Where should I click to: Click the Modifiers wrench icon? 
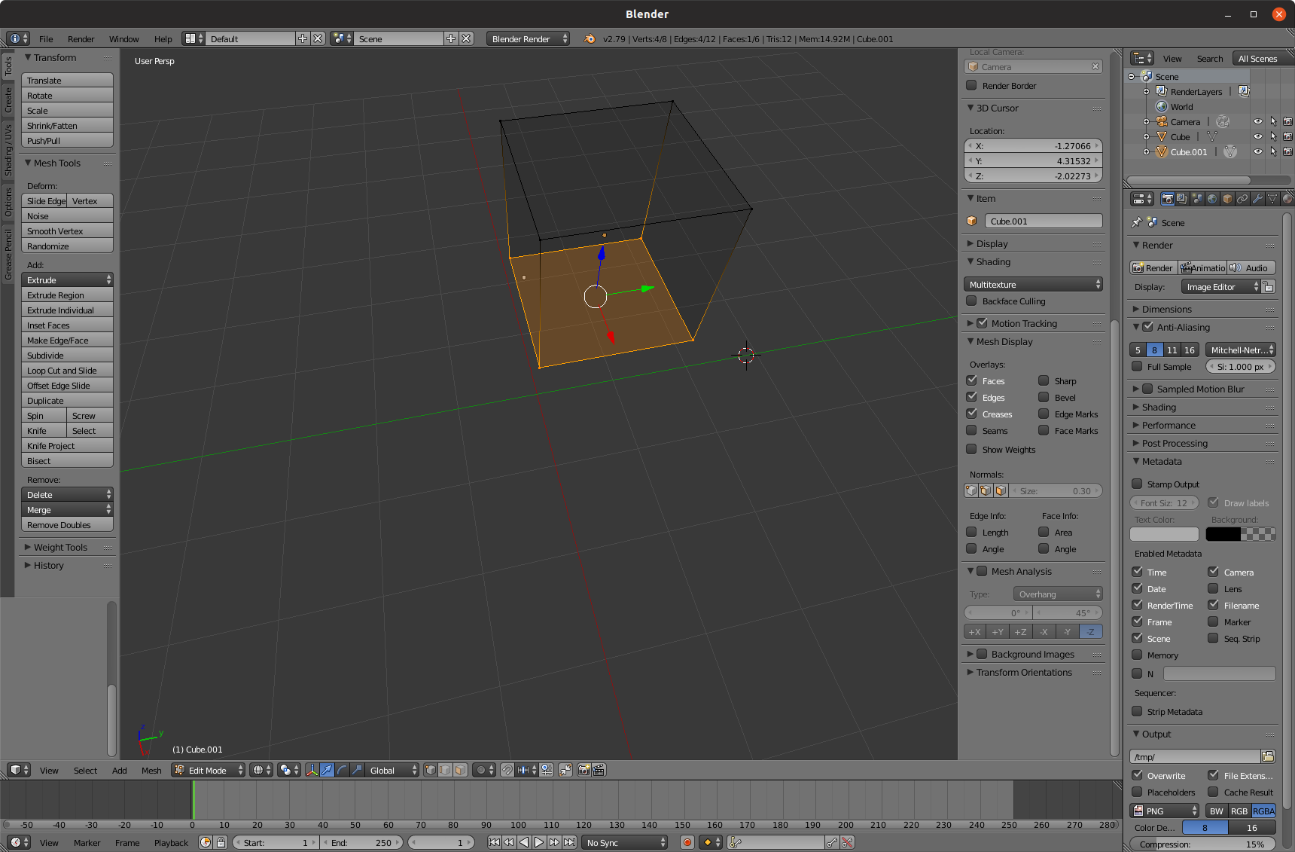pyautogui.click(x=1258, y=198)
